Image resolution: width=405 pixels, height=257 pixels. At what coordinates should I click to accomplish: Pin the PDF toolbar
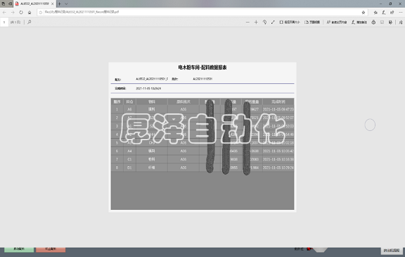click(x=401, y=23)
